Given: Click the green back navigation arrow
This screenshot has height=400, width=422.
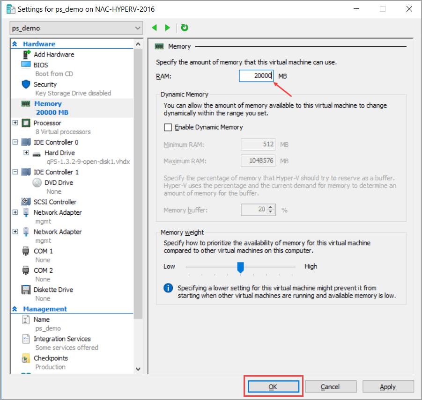Looking at the screenshot, I should click(154, 28).
